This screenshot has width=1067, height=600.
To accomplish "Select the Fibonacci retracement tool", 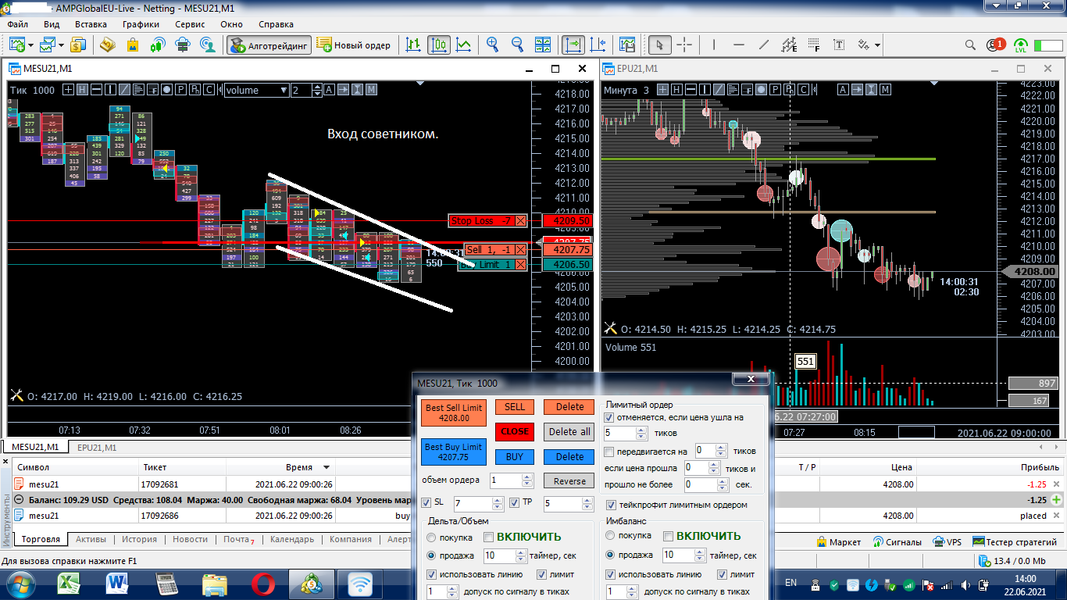I will pyautogui.click(x=815, y=45).
